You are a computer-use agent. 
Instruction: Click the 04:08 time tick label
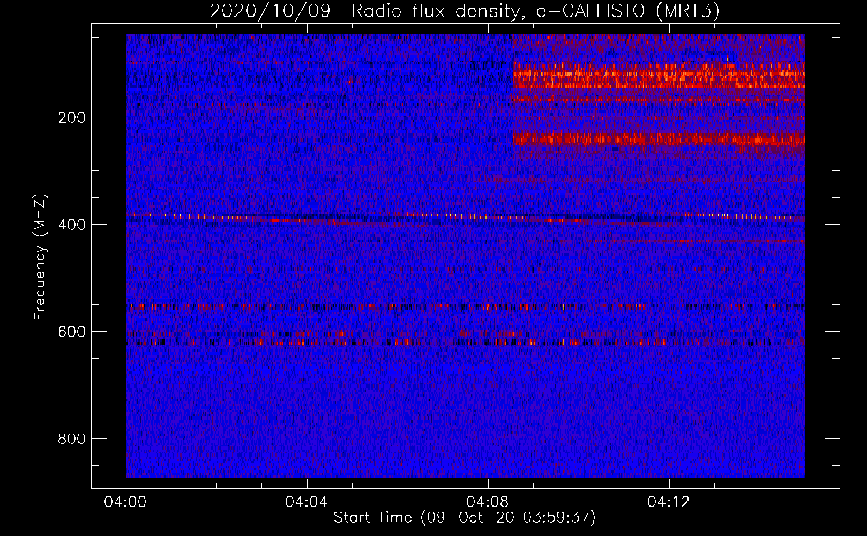(x=488, y=502)
